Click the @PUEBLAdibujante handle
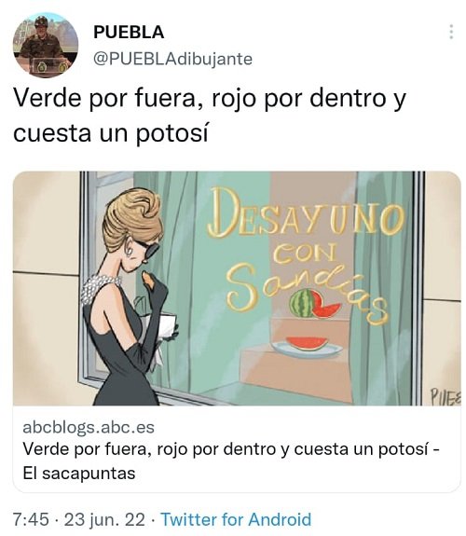 tap(172, 59)
